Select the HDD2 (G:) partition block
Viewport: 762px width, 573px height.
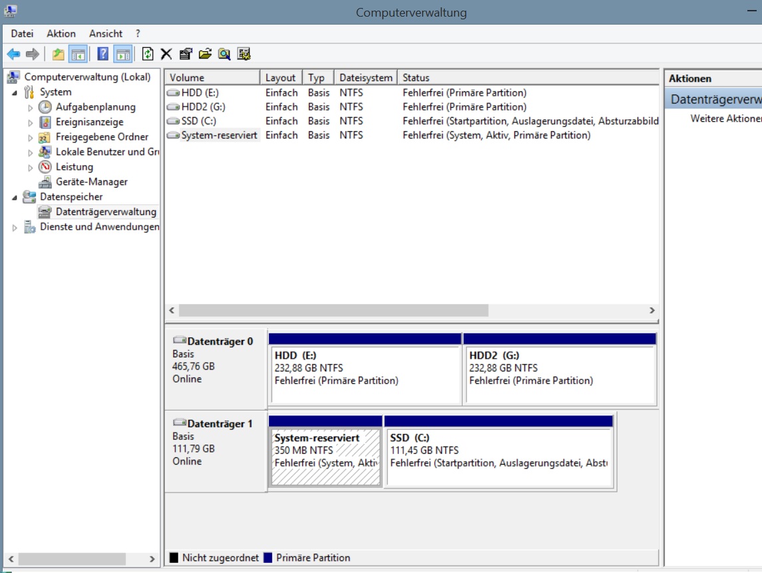click(560, 369)
